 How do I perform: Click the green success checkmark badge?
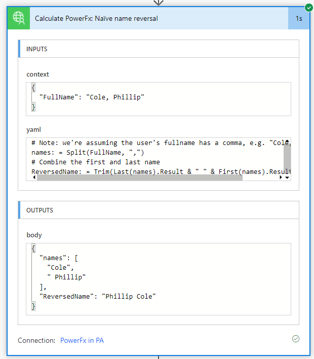tap(309, 8)
